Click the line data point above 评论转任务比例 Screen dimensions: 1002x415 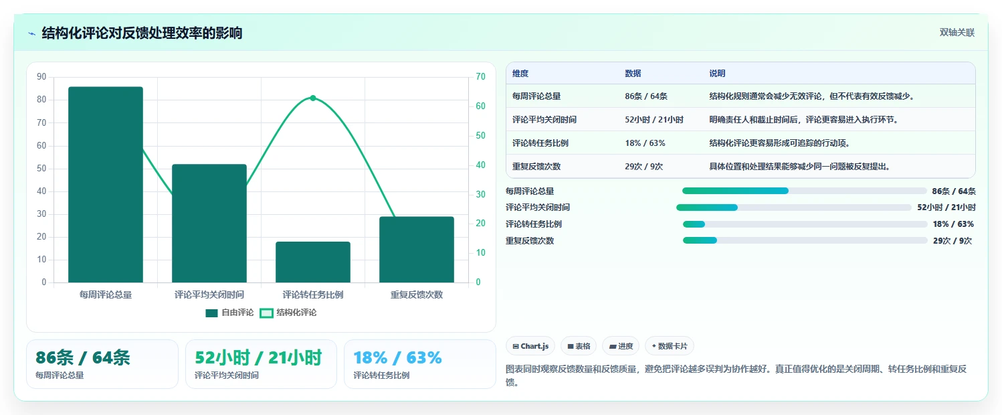(x=313, y=98)
